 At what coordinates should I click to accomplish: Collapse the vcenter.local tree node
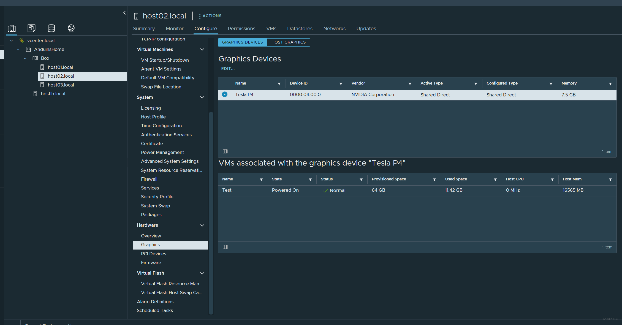coord(12,40)
